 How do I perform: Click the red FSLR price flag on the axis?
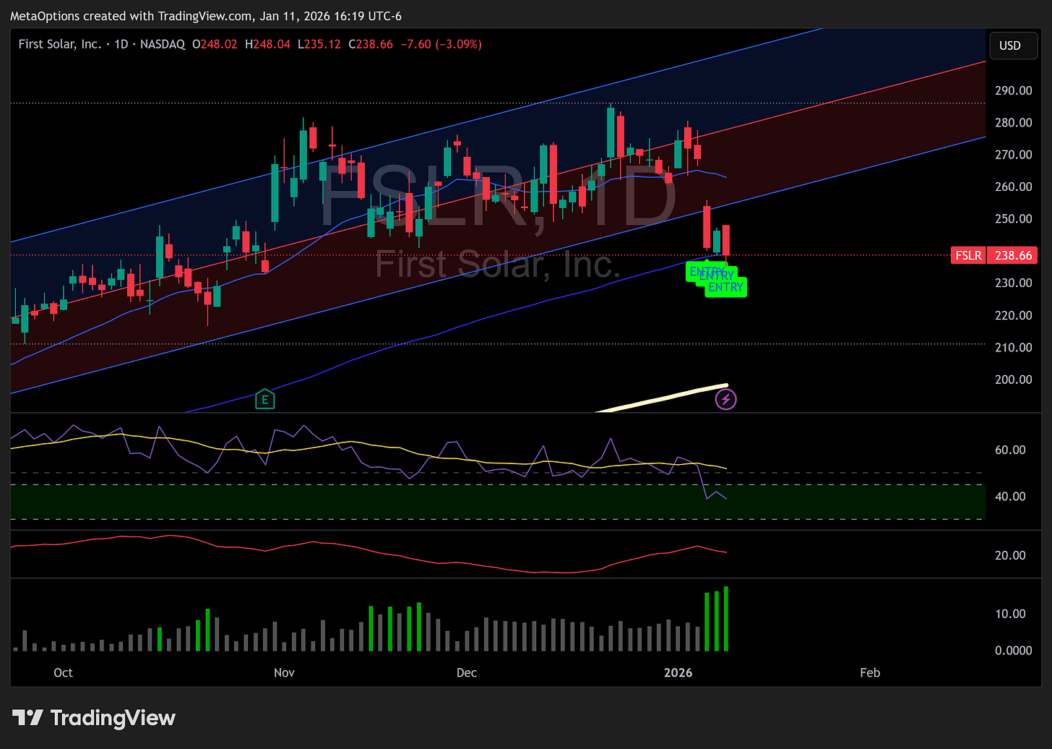[x=996, y=255]
